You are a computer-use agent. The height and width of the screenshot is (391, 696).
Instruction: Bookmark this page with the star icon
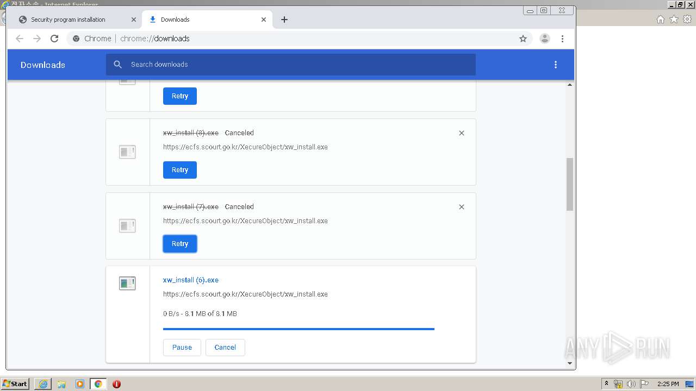click(x=523, y=39)
